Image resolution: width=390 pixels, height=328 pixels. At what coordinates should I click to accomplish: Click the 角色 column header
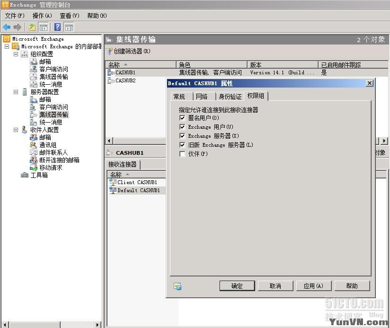[x=212, y=65]
